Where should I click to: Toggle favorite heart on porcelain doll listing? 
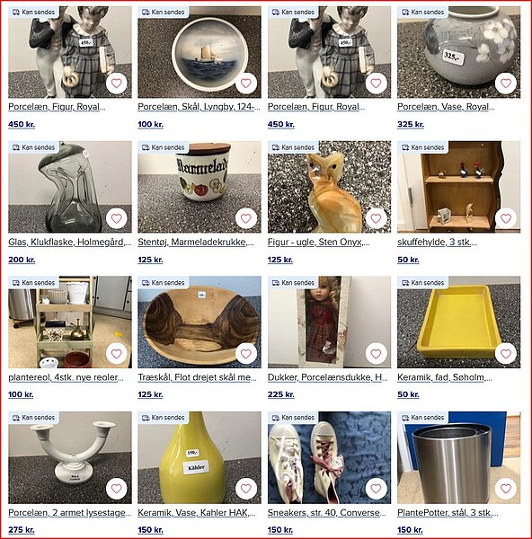pos(376,353)
